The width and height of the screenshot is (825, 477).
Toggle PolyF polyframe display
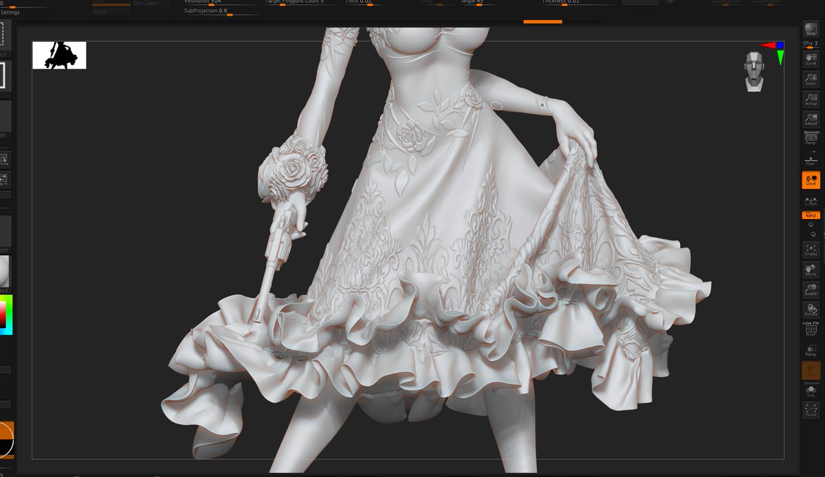click(811, 329)
